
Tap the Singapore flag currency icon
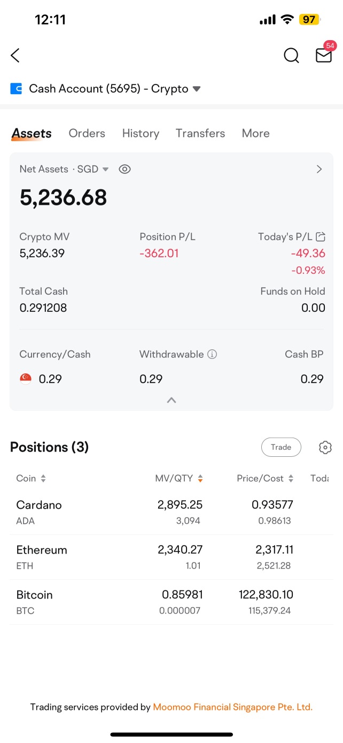pyautogui.click(x=26, y=379)
